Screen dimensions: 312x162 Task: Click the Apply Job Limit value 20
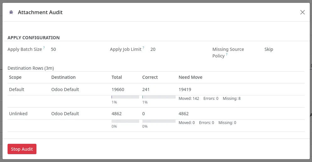coord(153,49)
